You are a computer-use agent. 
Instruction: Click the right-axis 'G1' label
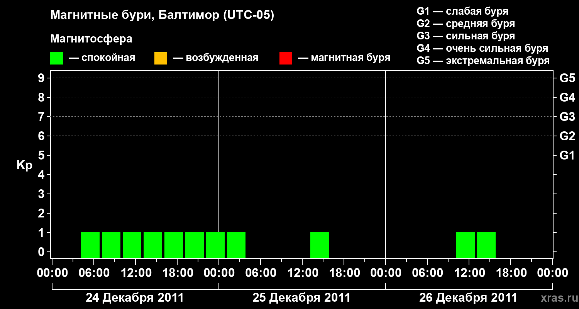pyautogui.click(x=567, y=155)
